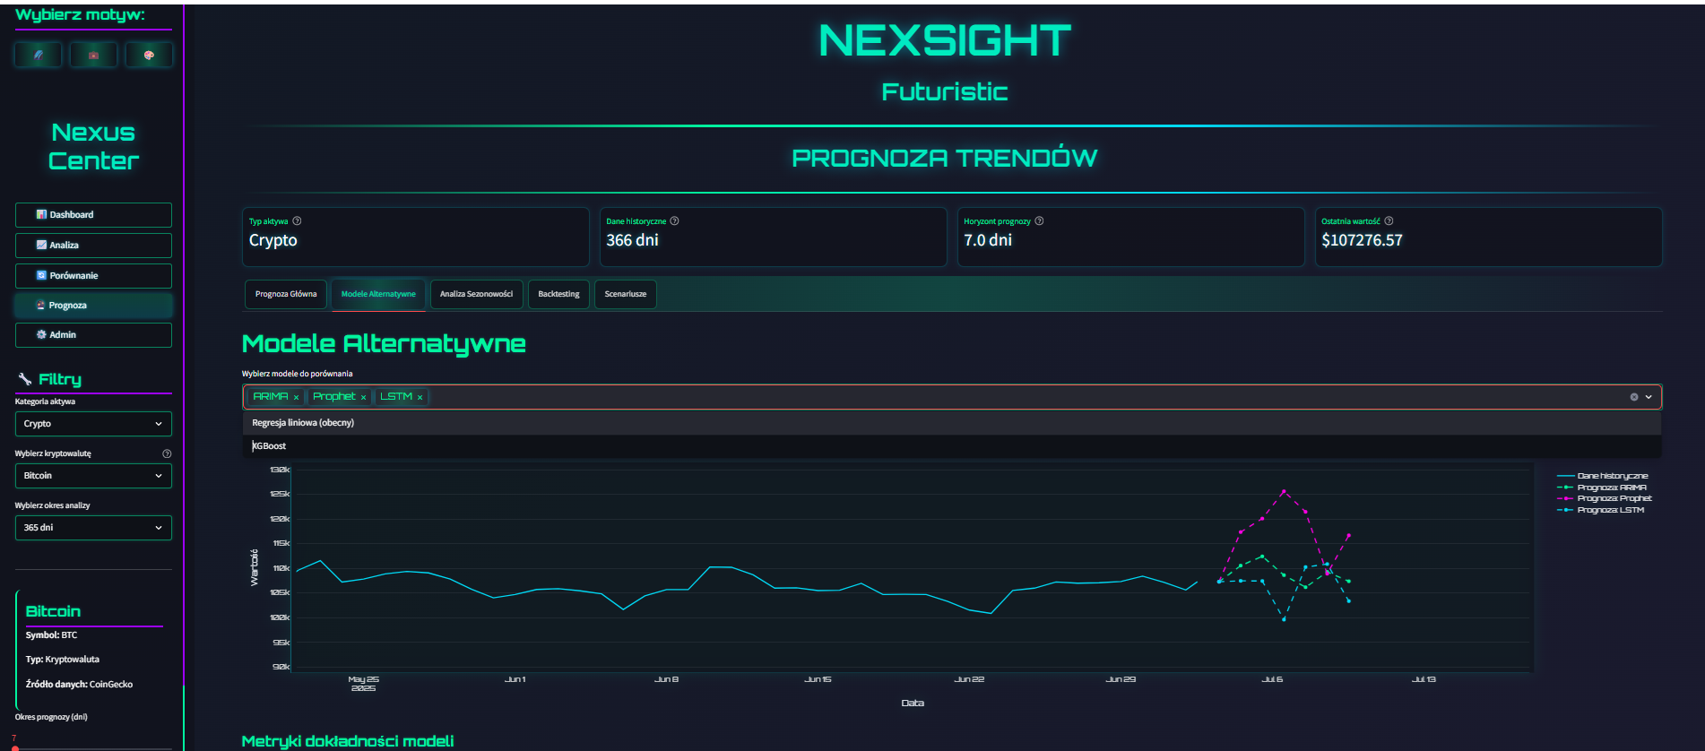Click help icon next to Horyzont prognozy
Viewport: 1705px width, 751px height.
point(1039,221)
